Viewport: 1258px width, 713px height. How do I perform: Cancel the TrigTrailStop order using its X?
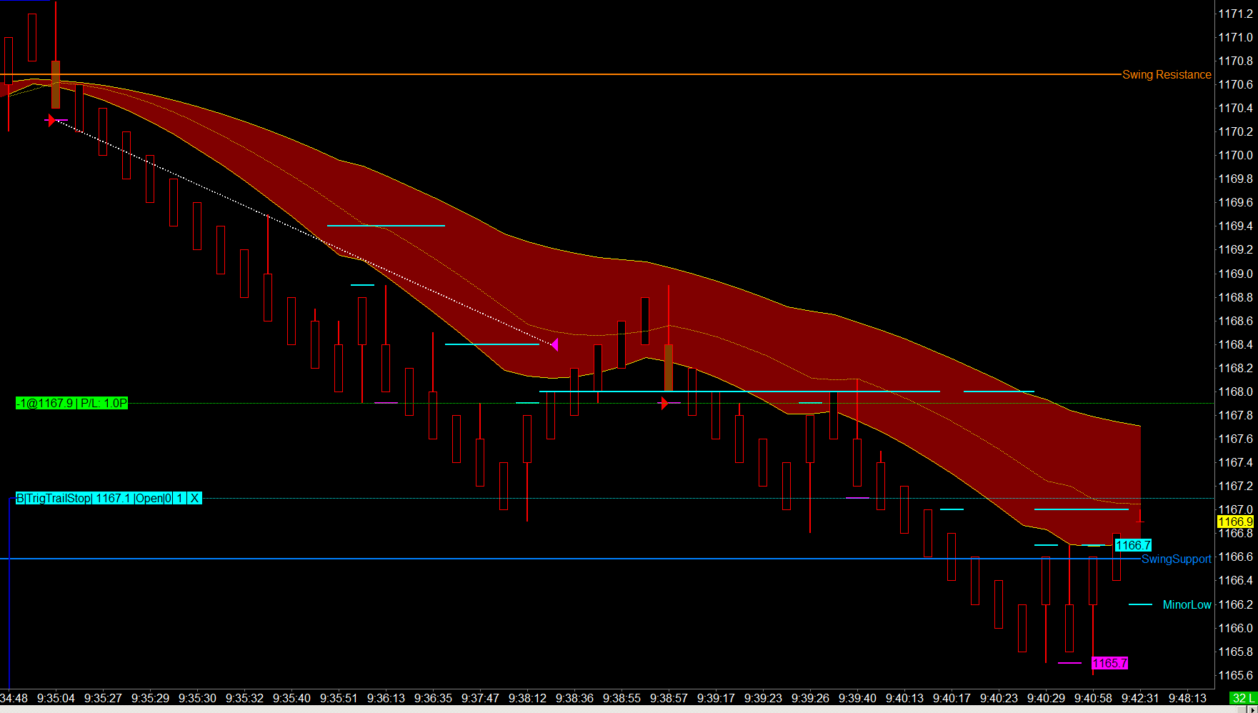pyautogui.click(x=194, y=498)
